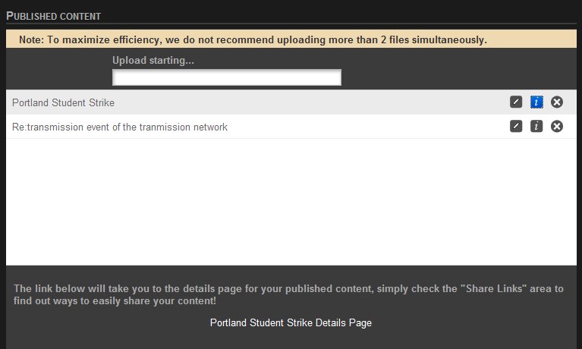Open the Portland Student Strike Details Page link
Image resolution: width=582 pixels, height=349 pixels.
point(291,322)
